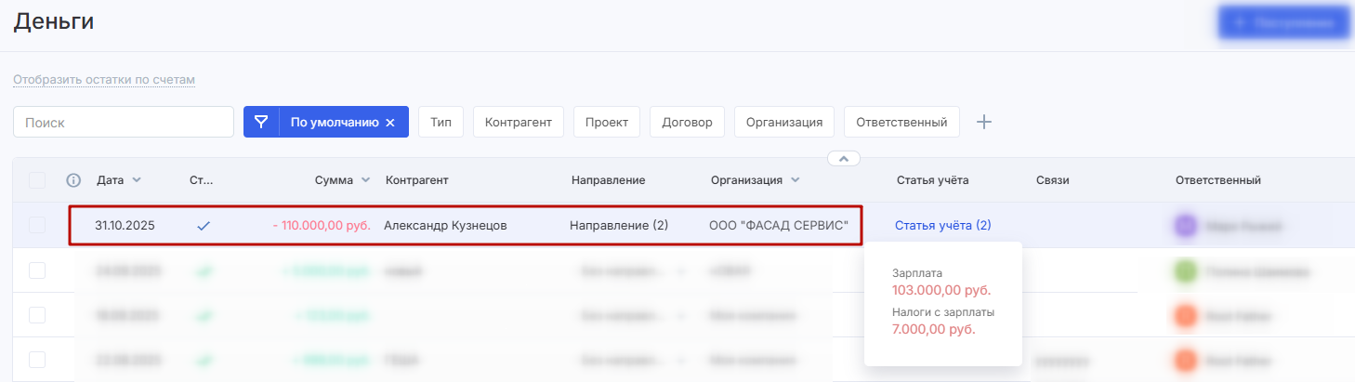
Task: Click the status checkmark in 31.10.2025 row
Action: pos(204,225)
